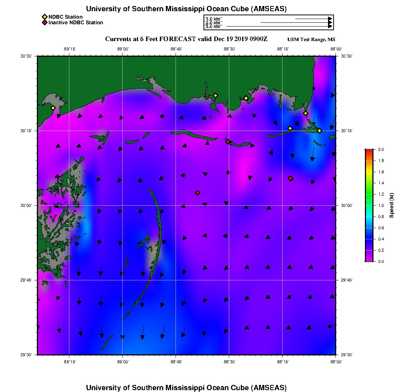Click the top University of Southern Mississippi title

coord(186,9)
